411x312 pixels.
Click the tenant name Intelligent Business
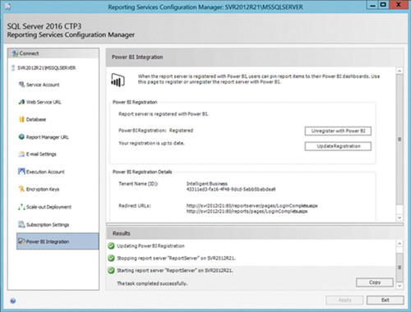pos(207,184)
